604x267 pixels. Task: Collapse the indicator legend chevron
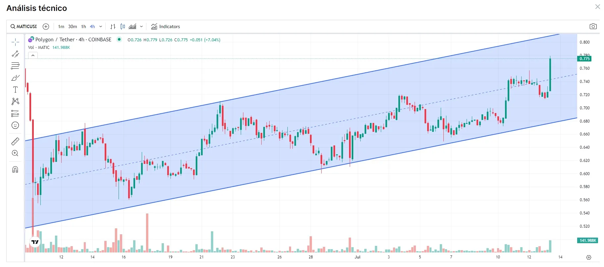[33, 56]
